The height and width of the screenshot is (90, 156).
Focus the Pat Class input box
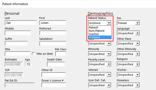pyautogui.click(x=61, y=54)
